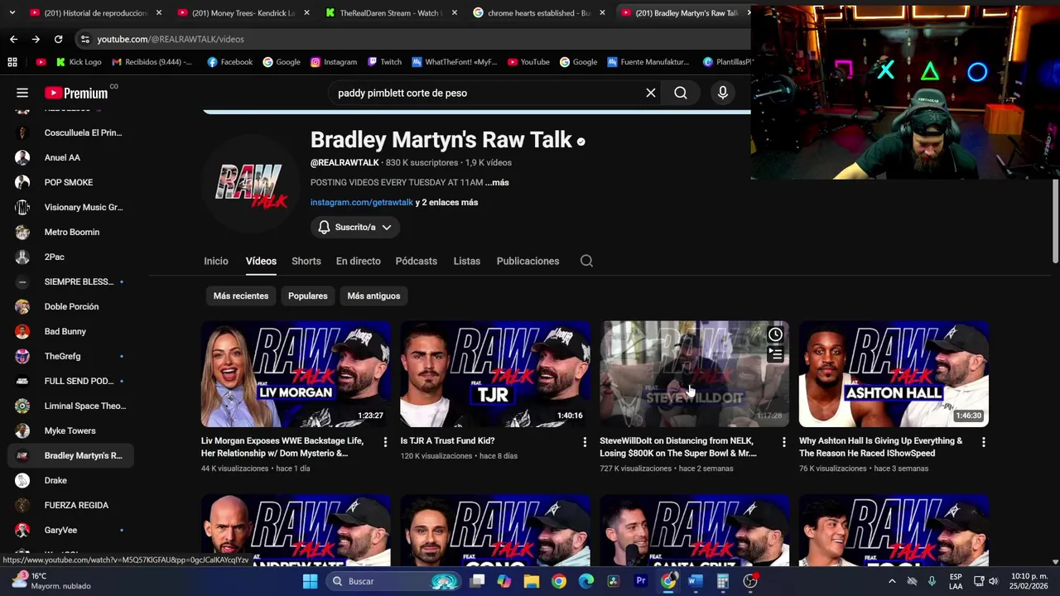Close the TheRealDaren Stream tab
The image size is (1060, 596).
click(x=455, y=12)
